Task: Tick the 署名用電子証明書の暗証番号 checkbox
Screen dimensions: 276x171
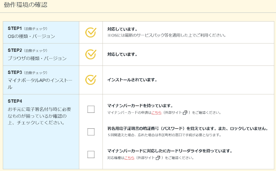Action: point(91,132)
